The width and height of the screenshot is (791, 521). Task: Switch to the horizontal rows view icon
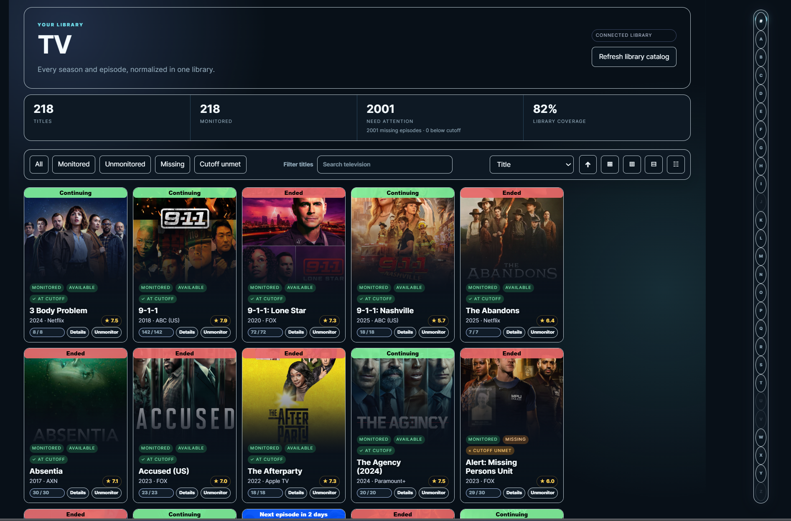654,164
